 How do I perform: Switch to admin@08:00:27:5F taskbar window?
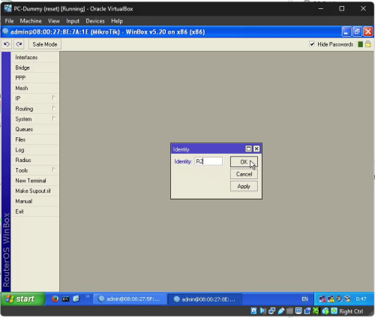[130, 299]
